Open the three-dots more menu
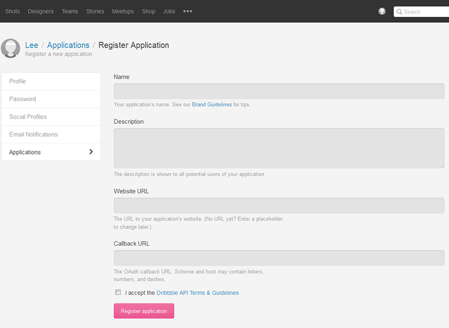449x328 pixels. click(x=188, y=11)
